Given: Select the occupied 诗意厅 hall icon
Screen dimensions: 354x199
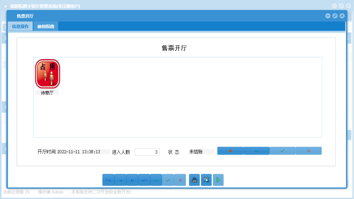Looking at the screenshot, I should (x=47, y=74).
